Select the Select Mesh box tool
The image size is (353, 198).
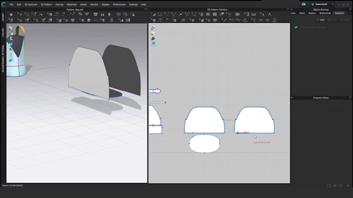pos(27,14)
